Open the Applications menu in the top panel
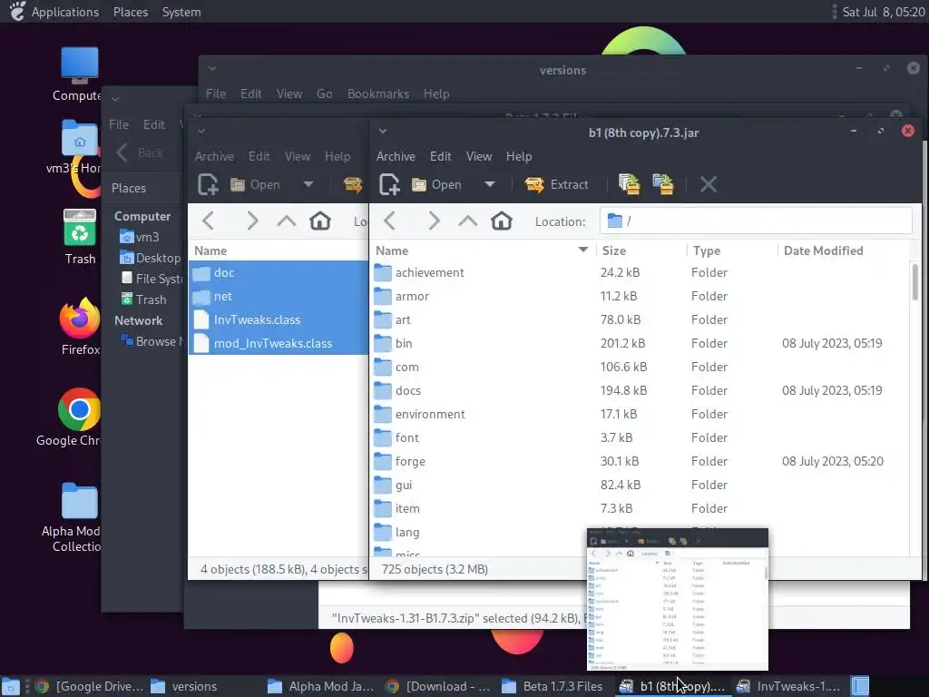The width and height of the screenshot is (929, 697). 65,12
